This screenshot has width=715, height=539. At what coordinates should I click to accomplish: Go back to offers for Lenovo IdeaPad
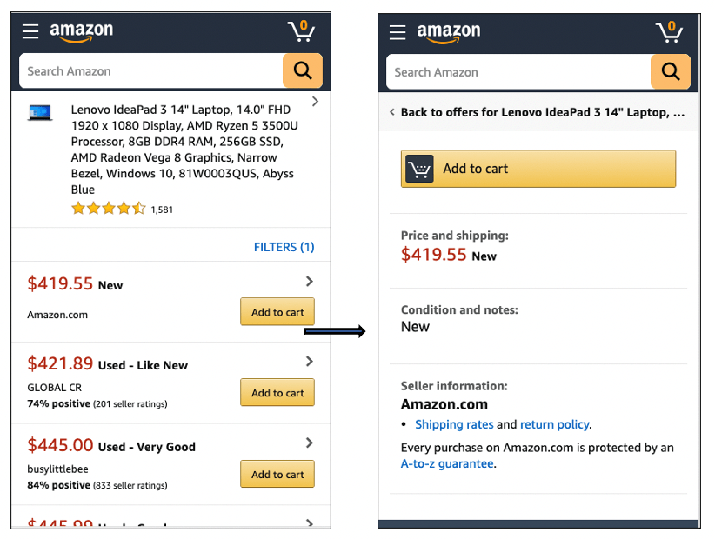tap(538, 112)
